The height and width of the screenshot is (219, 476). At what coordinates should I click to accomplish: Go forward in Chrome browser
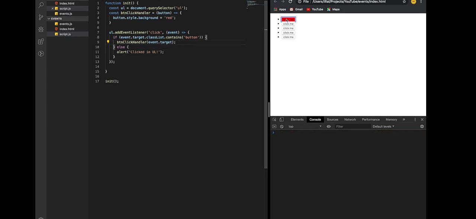[x=283, y=1]
